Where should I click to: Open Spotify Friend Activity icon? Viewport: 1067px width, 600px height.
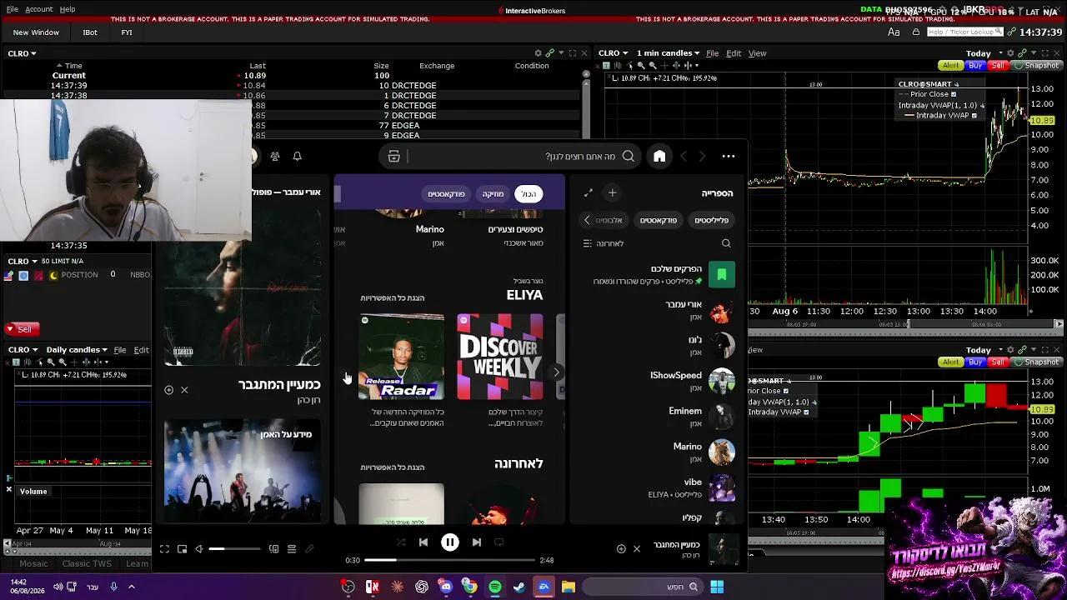pyautogui.click(x=275, y=156)
